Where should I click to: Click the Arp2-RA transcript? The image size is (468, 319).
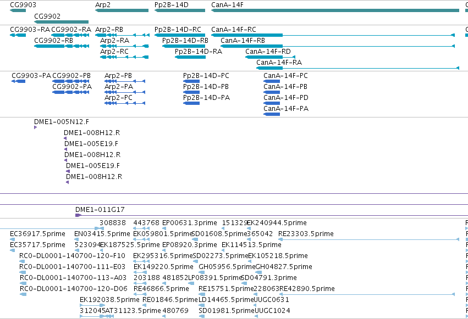(124, 46)
